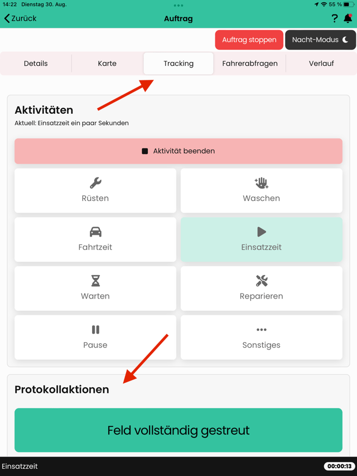
Task: Toggle Nacht-Modus dark mode
Action: point(320,40)
